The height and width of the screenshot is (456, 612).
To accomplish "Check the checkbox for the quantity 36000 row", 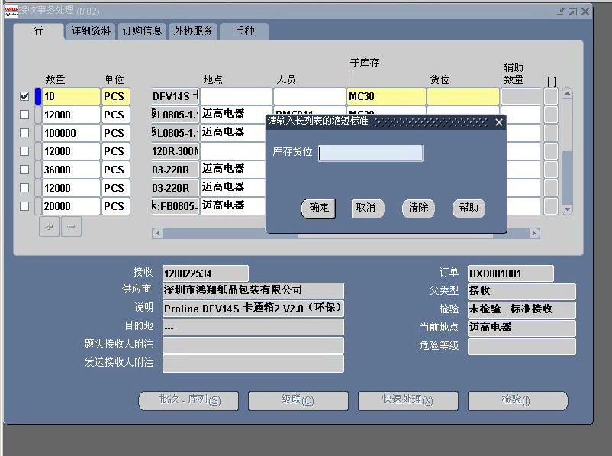I will pyautogui.click(x=24, y=170).
